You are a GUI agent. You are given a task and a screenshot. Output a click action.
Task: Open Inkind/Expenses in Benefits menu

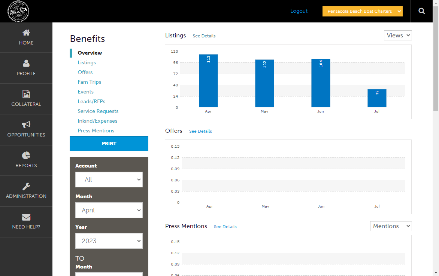tap(97, 121)
